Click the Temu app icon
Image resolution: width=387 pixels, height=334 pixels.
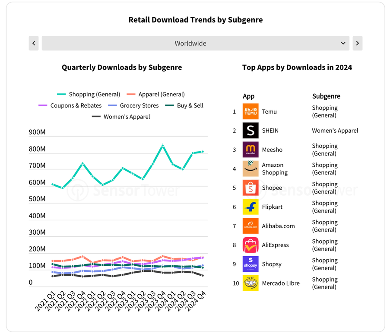(250, 111)
